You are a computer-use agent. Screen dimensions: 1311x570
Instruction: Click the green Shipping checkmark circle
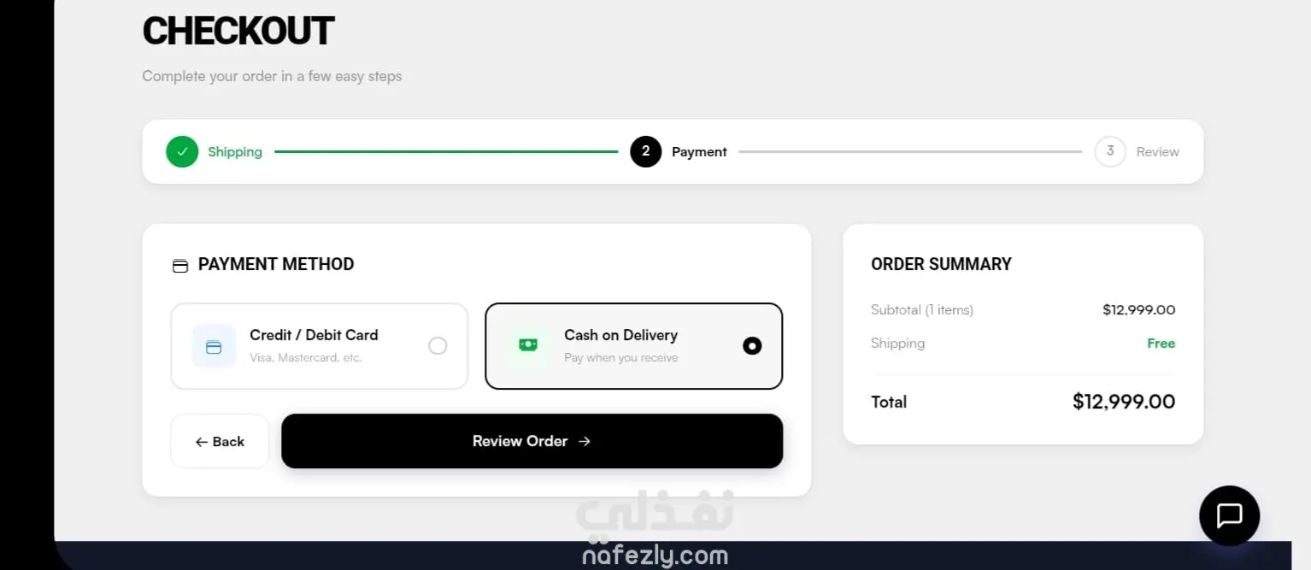pos(182,151)
